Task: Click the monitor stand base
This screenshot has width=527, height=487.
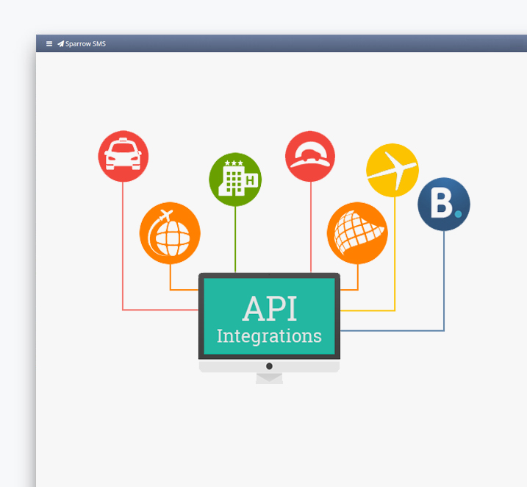Action: 269,377
